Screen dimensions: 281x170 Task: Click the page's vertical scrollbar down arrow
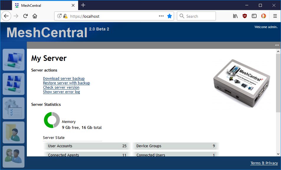click(x=278, y=154)
